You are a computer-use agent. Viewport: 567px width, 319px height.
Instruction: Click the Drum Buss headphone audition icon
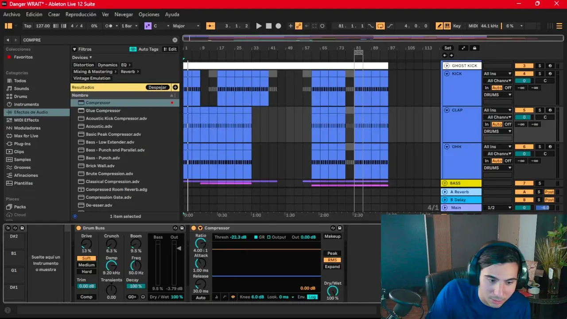click(x=143, y=297)
